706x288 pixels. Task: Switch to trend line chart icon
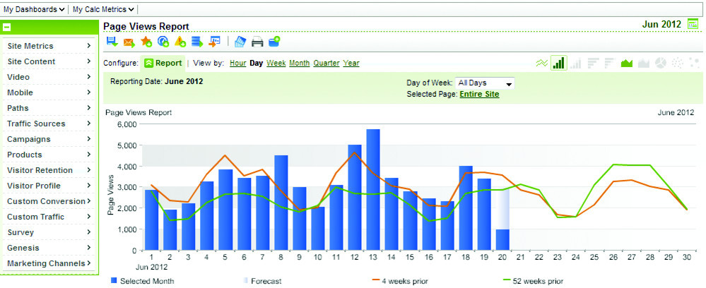click(x=541, y=63)
